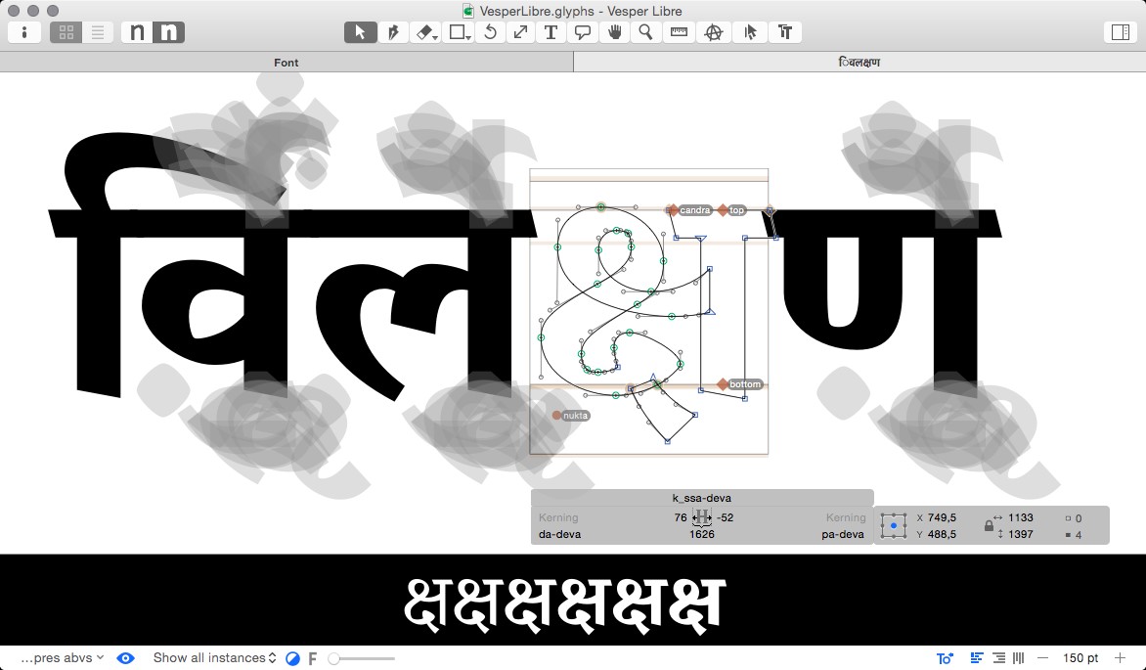Toggle the preview eye in the bottom bar
1146x670 pixels.
coord(125,657)
